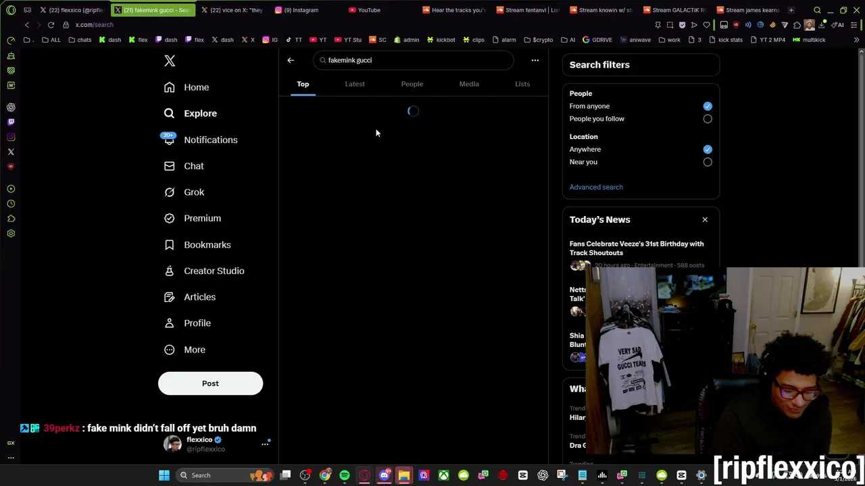This screenshot has height=486, width=865.
Task: Select People you follow radio option
Action: pos(708,119)
